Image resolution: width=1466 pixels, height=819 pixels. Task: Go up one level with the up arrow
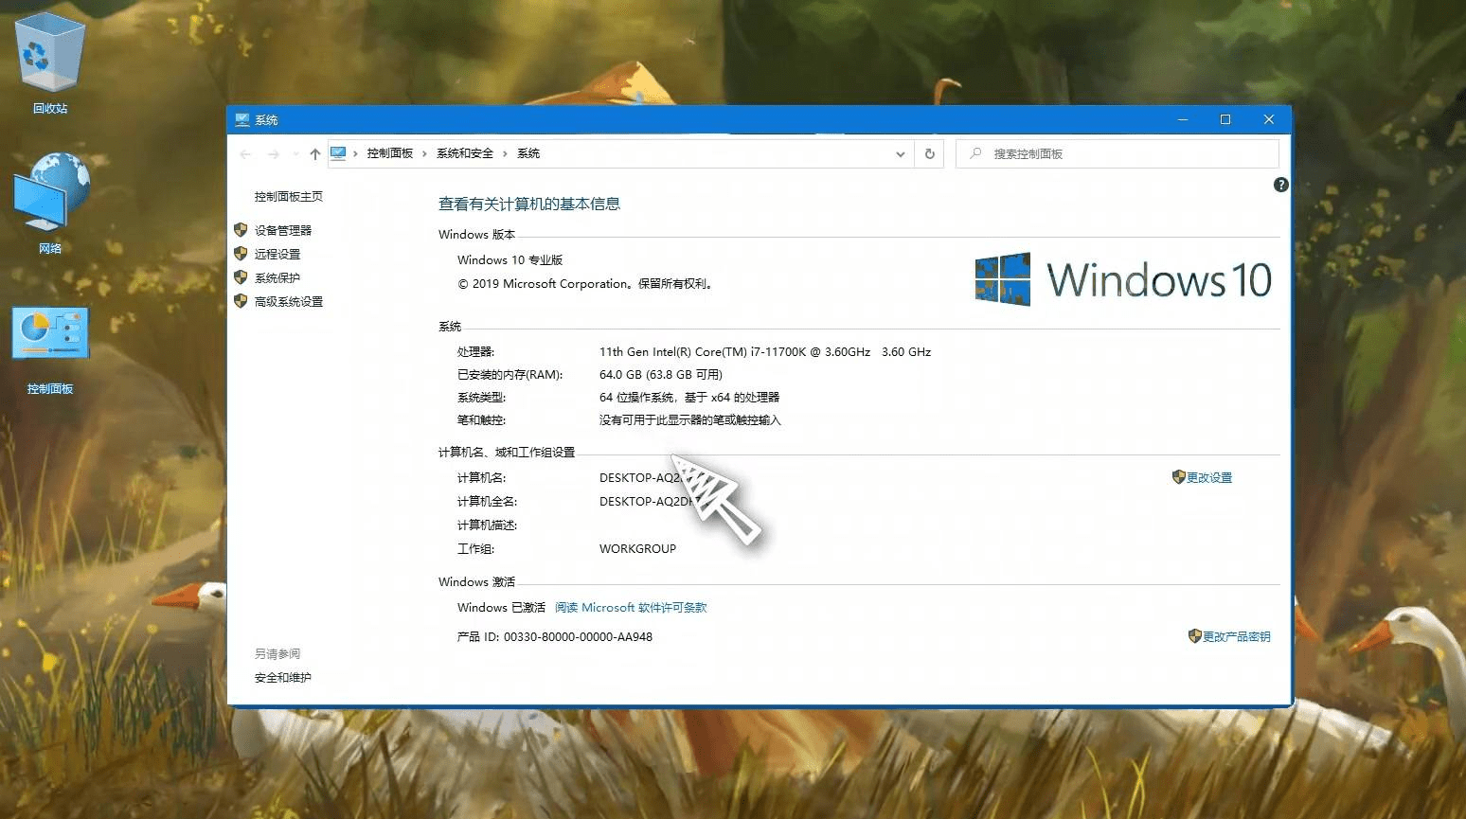pos(315,153)
